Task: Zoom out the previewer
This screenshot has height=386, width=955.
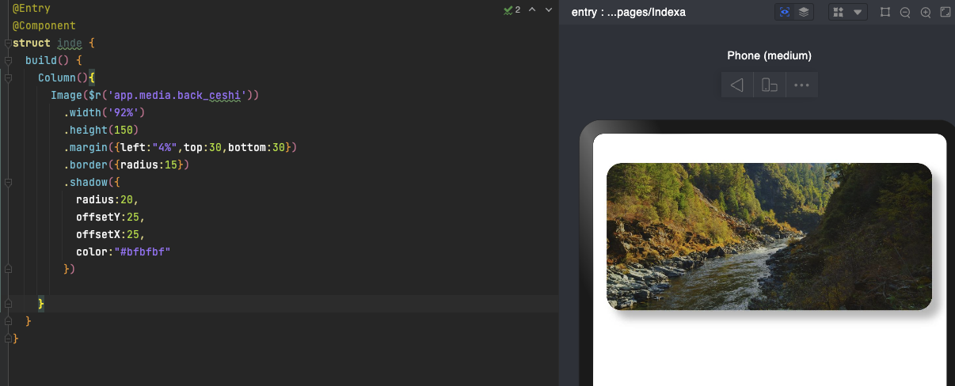Action: point(905,12)
